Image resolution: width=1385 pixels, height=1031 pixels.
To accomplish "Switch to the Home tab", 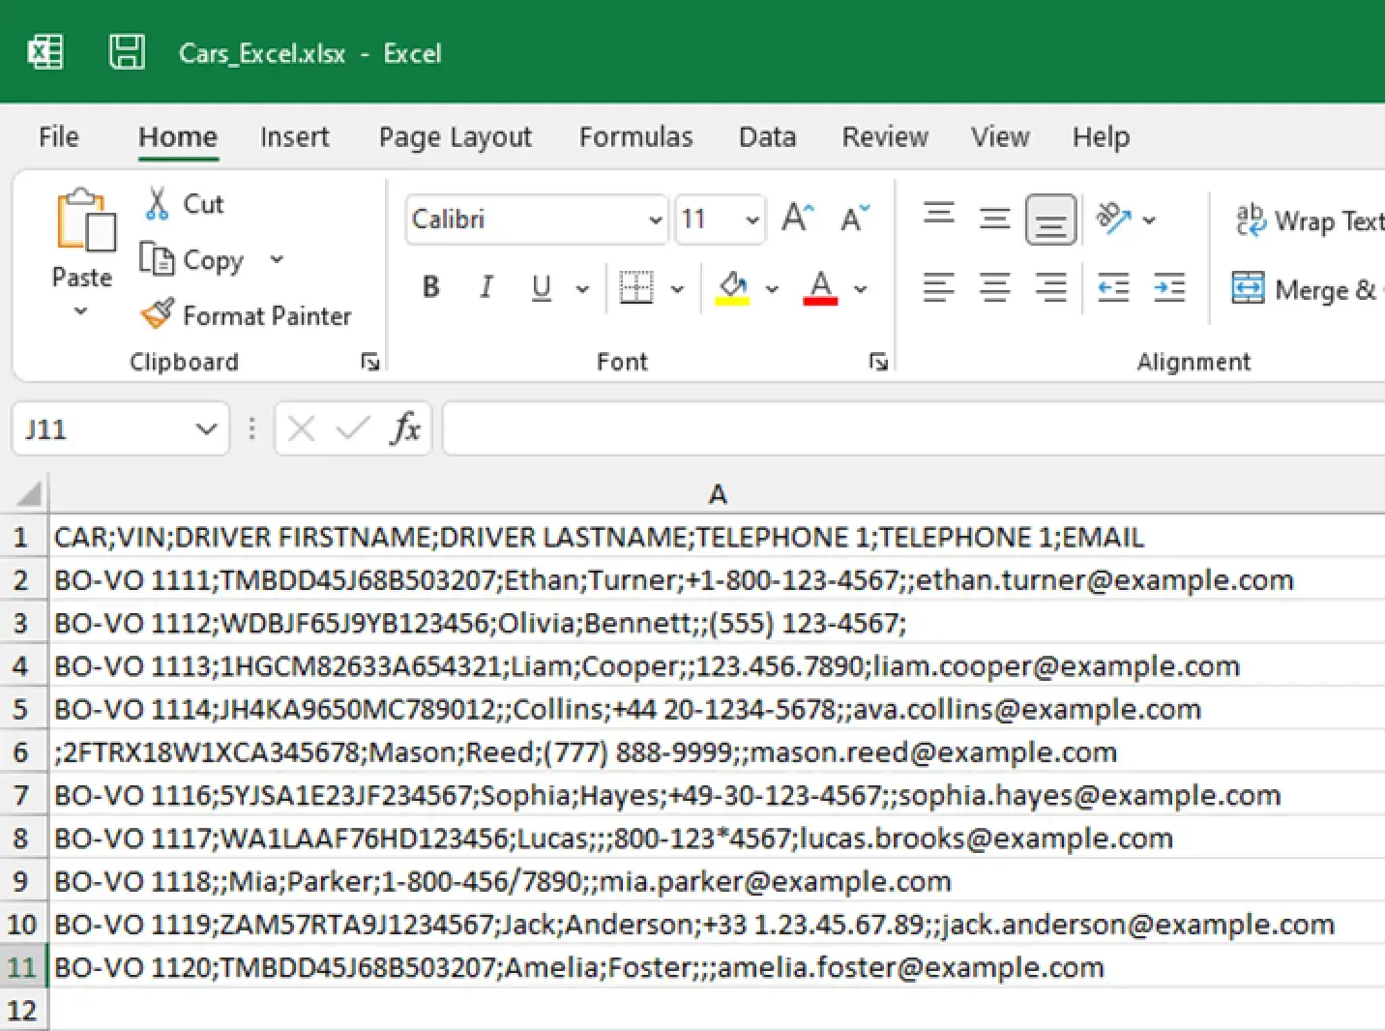I will point(178,136).
